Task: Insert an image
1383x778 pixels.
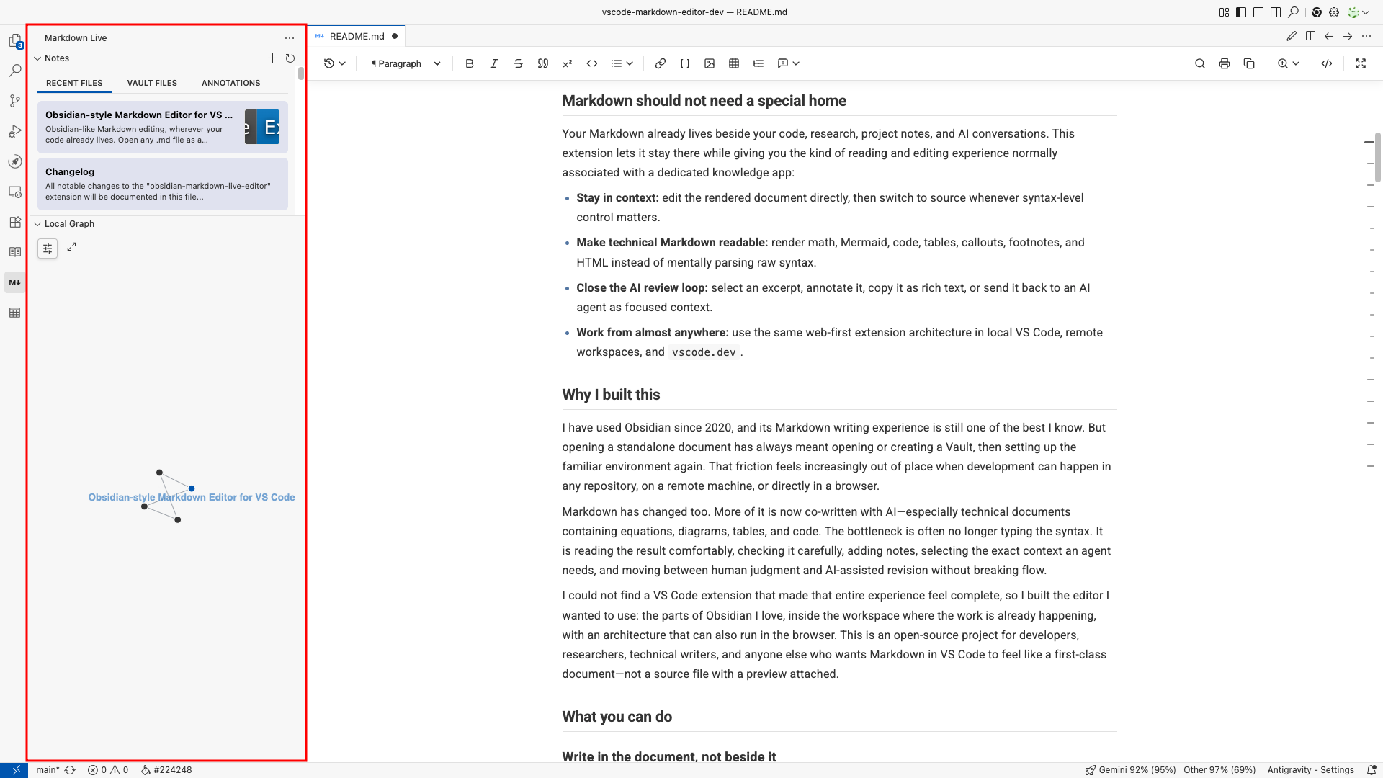Action: point(710,63)
